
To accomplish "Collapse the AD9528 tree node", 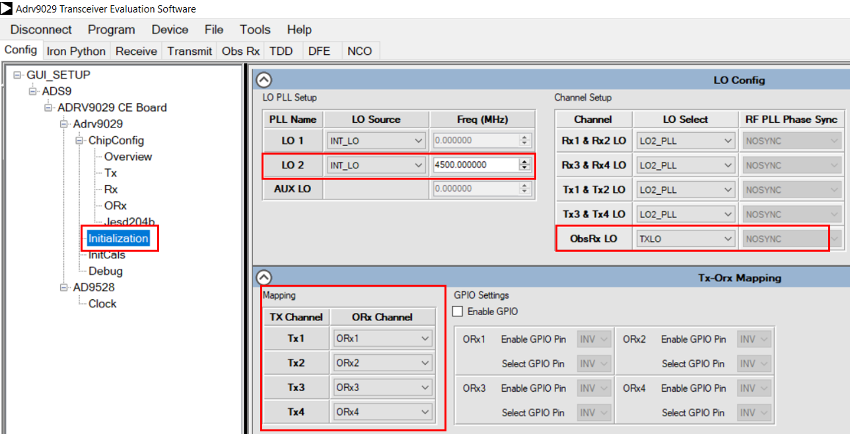I will 65,287.
